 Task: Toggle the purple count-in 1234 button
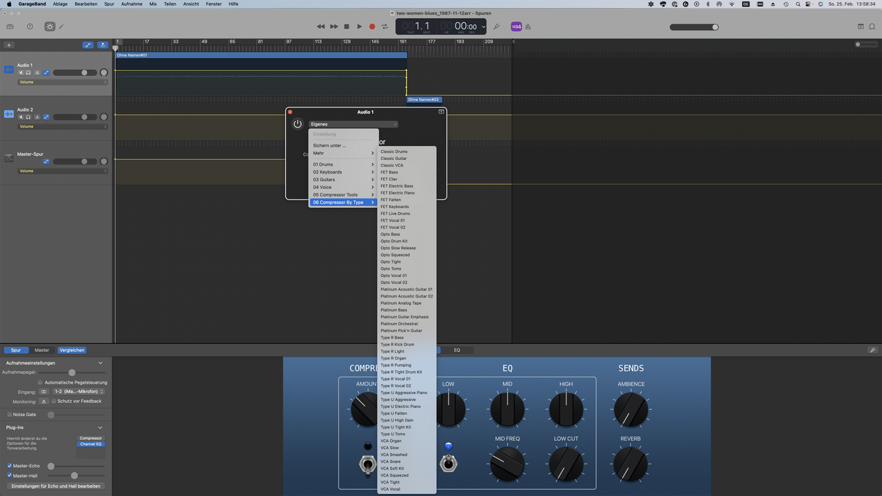coord(516,27)
